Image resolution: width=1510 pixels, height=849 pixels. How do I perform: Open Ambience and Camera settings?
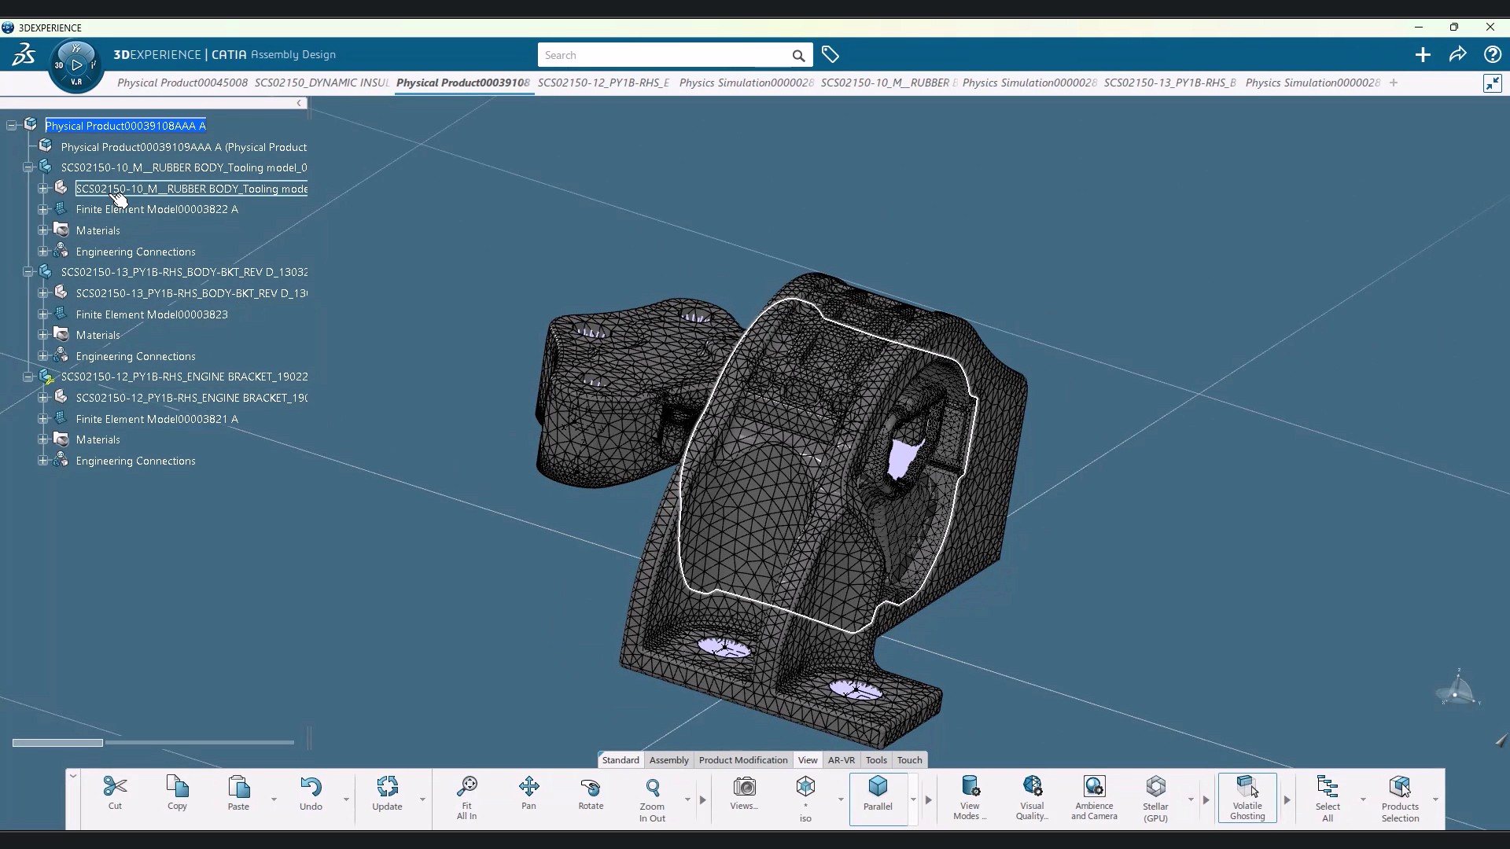point(1094,796)
